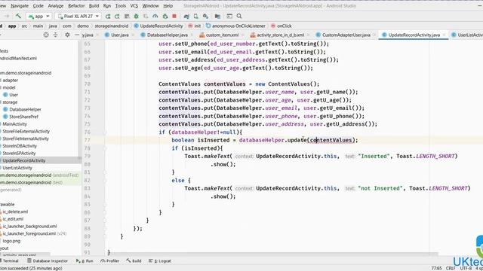Close the UpdateRecordActivity.java tab
Image resolution: width=483 pixels, height=271 pixels.
[x=444, y=35]
